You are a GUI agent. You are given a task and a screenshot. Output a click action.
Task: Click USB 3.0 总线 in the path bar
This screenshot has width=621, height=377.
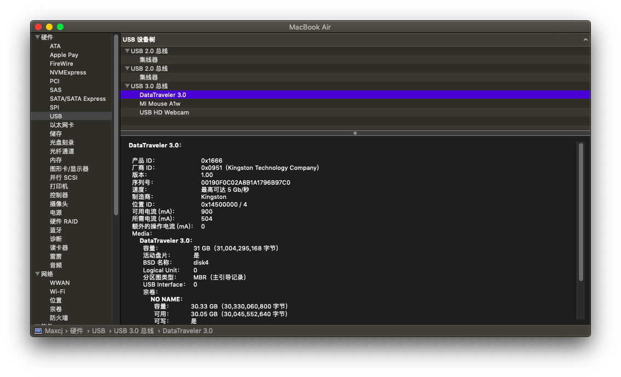point(134,330)
